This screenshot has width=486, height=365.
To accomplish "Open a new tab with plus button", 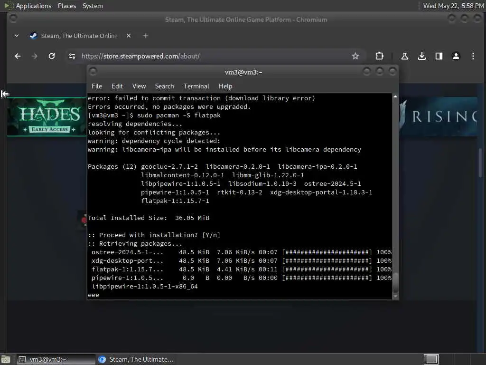I will click(x=145, y=36).
